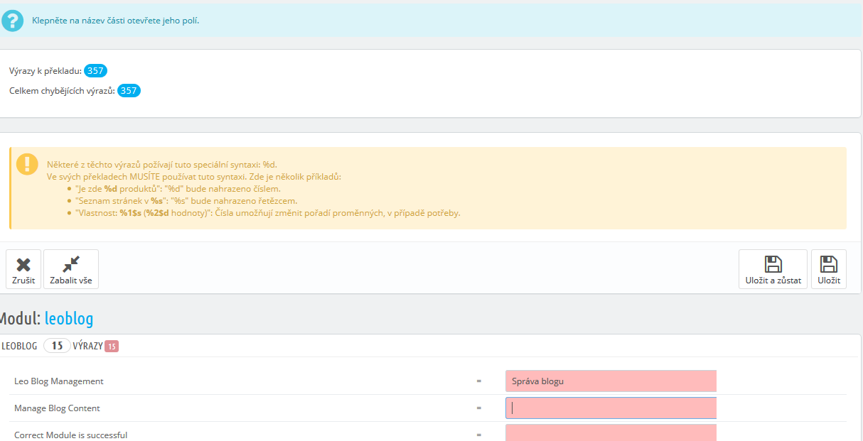
Task: Select the Leo Blog Management source label
Action: [x=59, y=381]
